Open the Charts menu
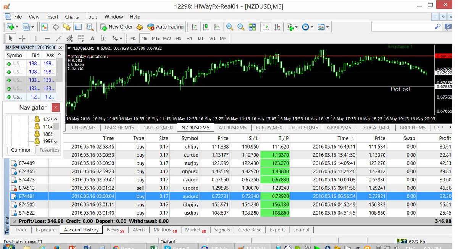 point(72,17)
